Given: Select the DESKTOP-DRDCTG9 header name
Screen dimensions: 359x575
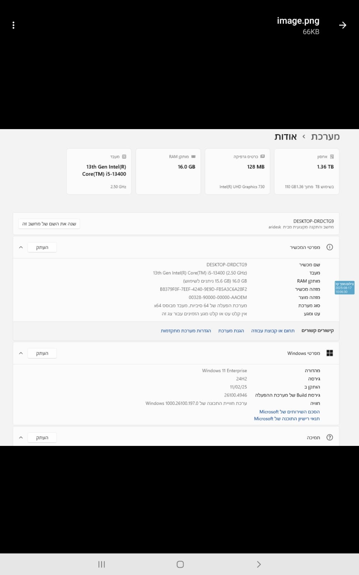Looking at the screenshot, I should coord(313,221).
